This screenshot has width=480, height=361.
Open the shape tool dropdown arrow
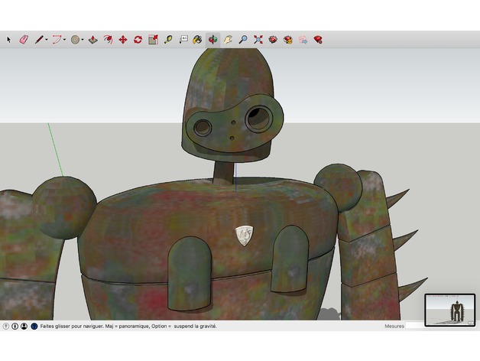[83, 40]
